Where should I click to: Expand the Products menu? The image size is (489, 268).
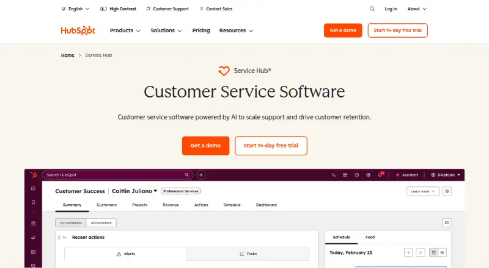pyautogui.click(x=125, y=30)
